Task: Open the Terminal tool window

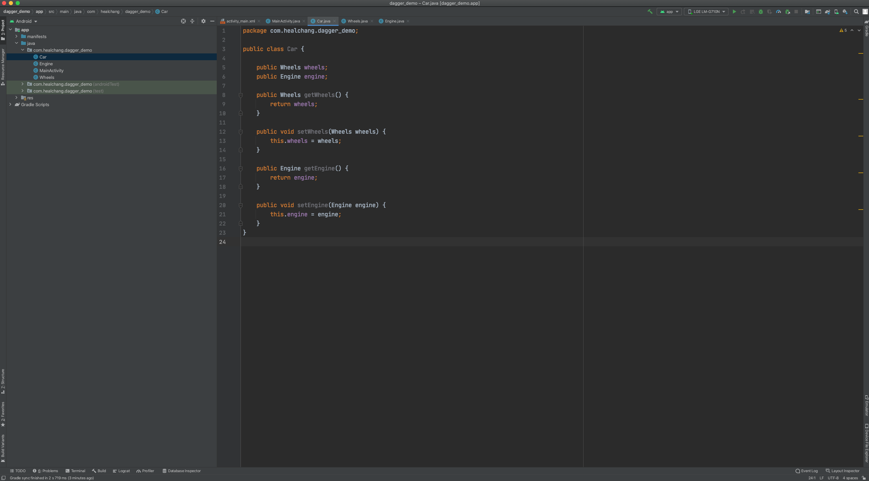Action: click(75, 471)
